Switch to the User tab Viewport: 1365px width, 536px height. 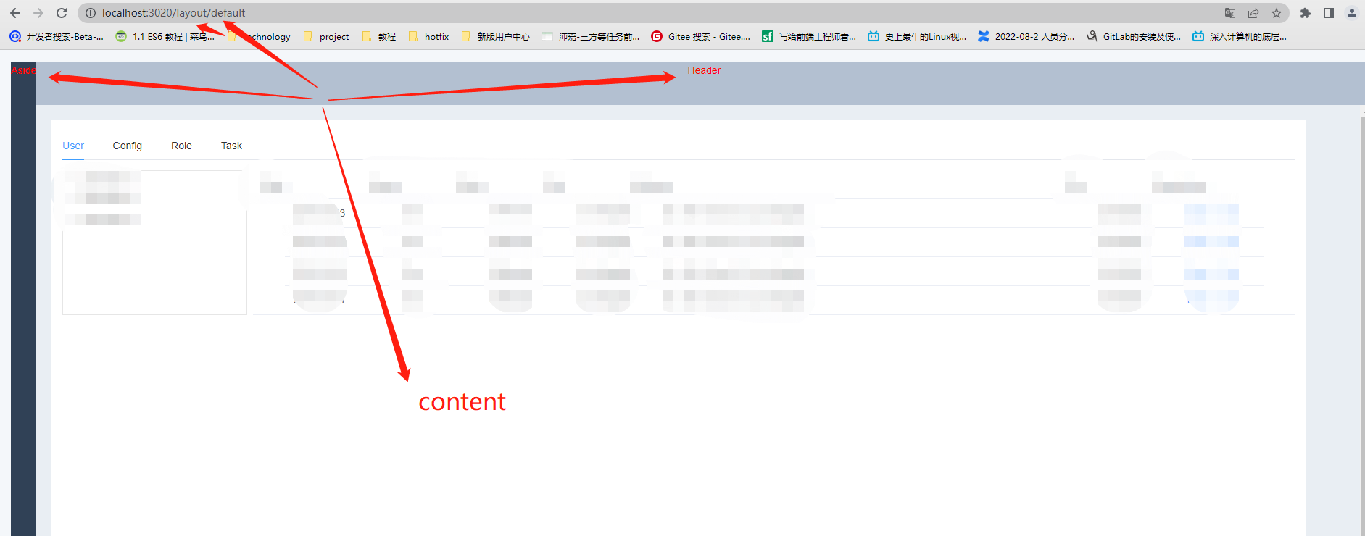pyautogui.click(x=73, y=146)
